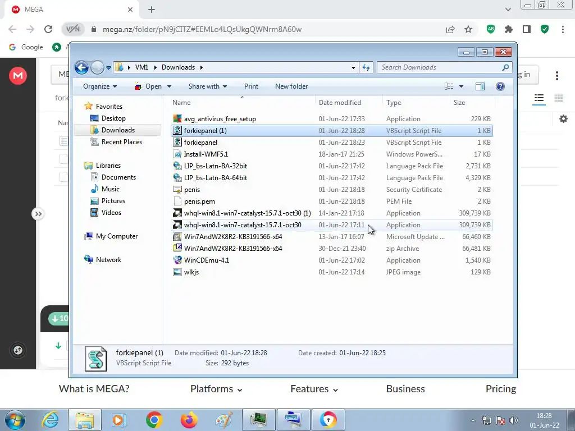Open Pricing link on MEGA page

pos(500,389)
